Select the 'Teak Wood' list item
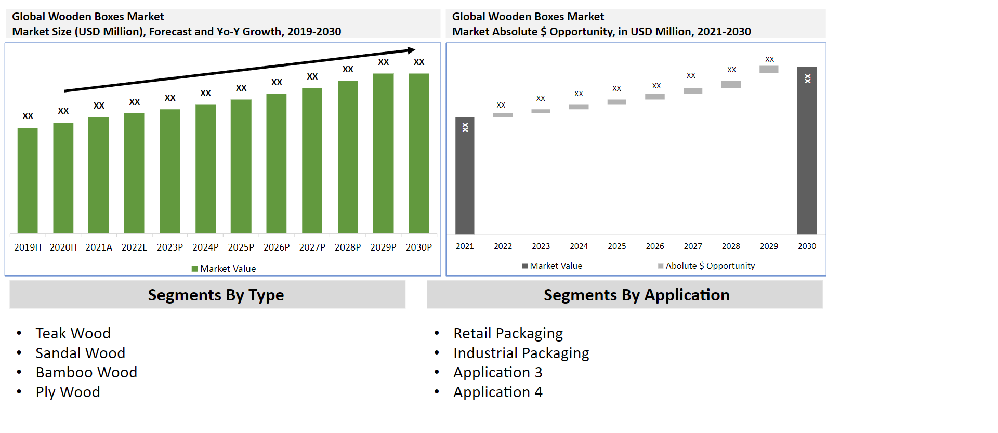This screenshot has width=998, height=433. click(73, 333)
